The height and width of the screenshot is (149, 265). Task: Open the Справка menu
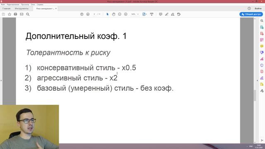[x=40, y=5]
